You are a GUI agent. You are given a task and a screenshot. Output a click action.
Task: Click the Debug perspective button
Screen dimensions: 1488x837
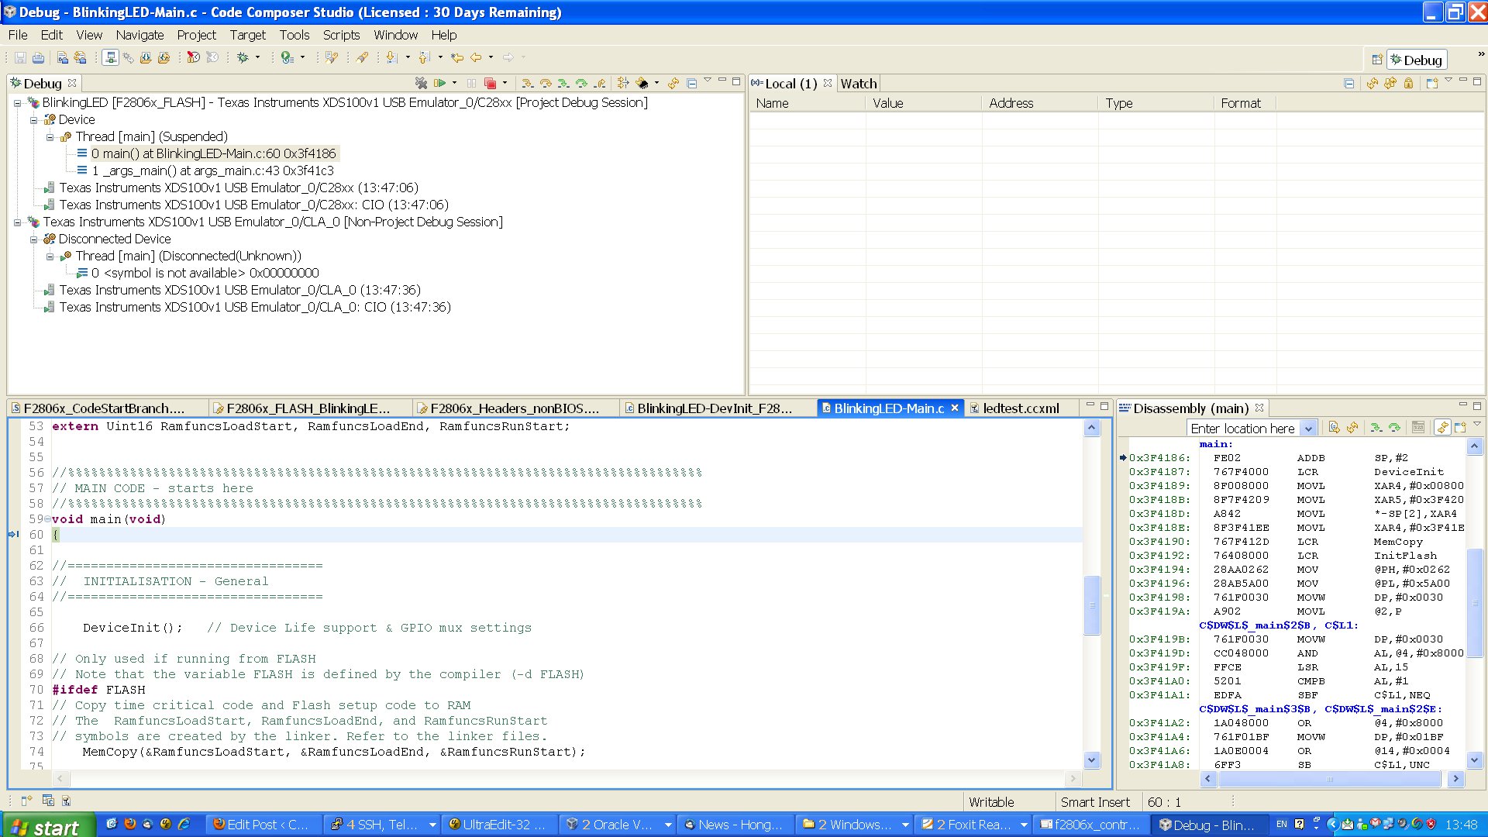tap(1416, 60)
